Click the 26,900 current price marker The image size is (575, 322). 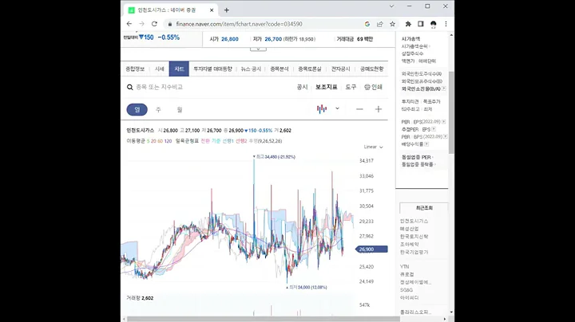[x=371, y=249]
